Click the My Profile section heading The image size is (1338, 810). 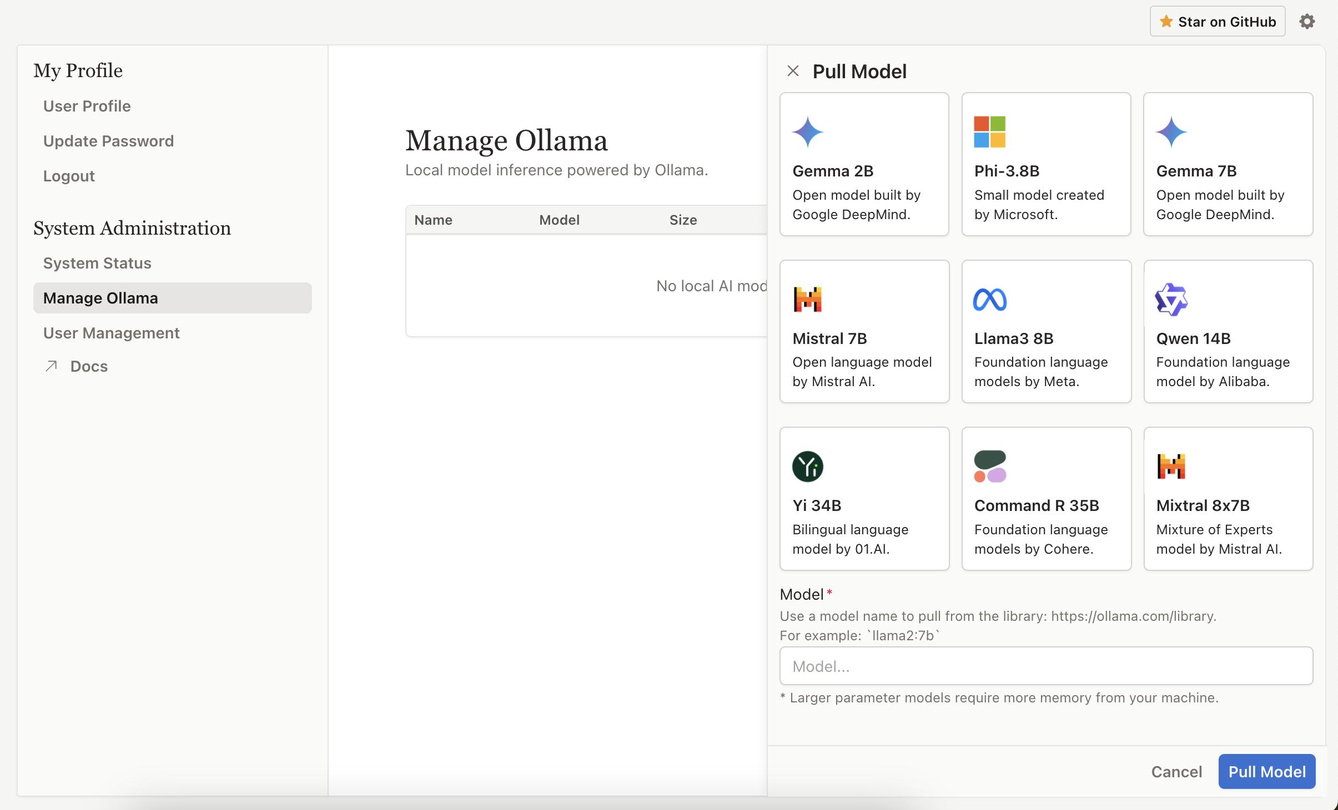[78, 70]
